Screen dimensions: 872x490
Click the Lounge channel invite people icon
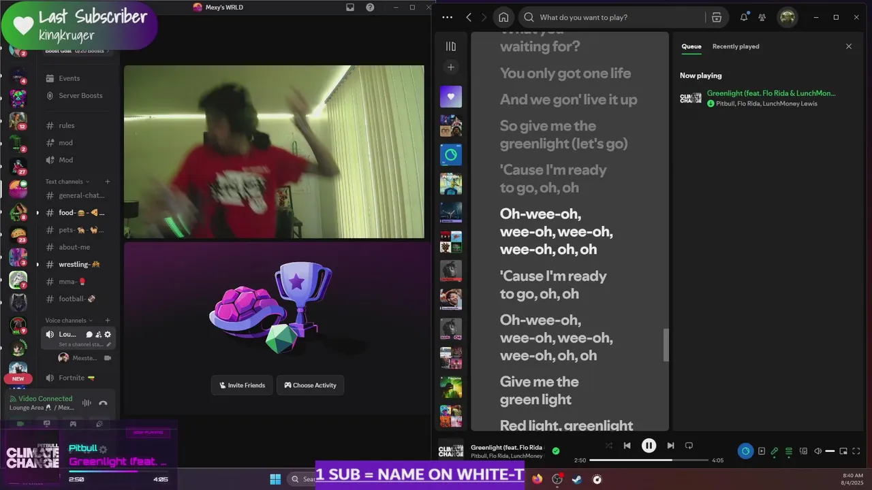[98, 334]
